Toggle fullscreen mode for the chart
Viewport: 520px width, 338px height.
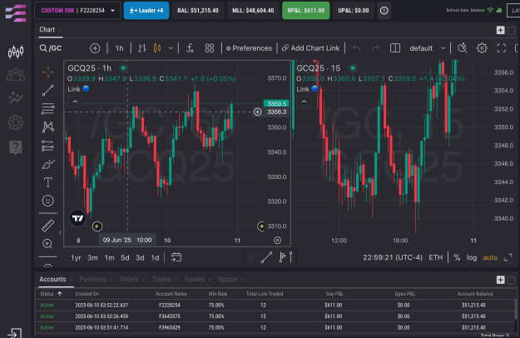pyautogui.click(x=502, y=48)
